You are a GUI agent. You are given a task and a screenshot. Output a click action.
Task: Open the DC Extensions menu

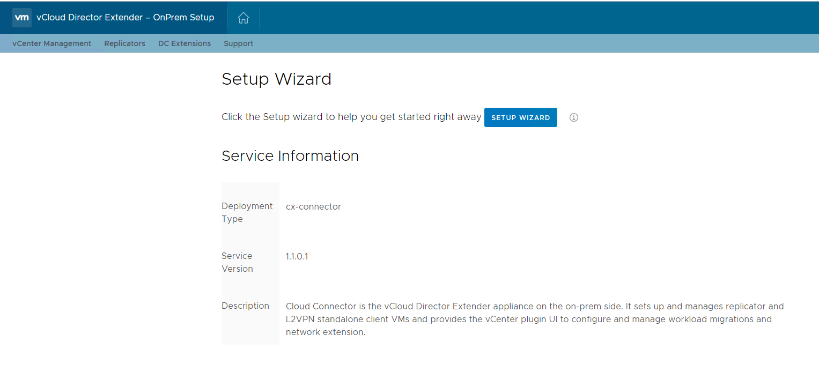[x=185, y=43]
